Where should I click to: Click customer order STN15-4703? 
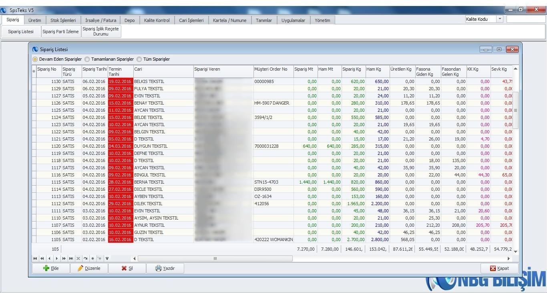coord(273,182)
